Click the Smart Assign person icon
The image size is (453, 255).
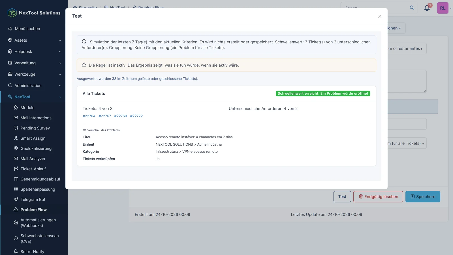click(16, 138)
